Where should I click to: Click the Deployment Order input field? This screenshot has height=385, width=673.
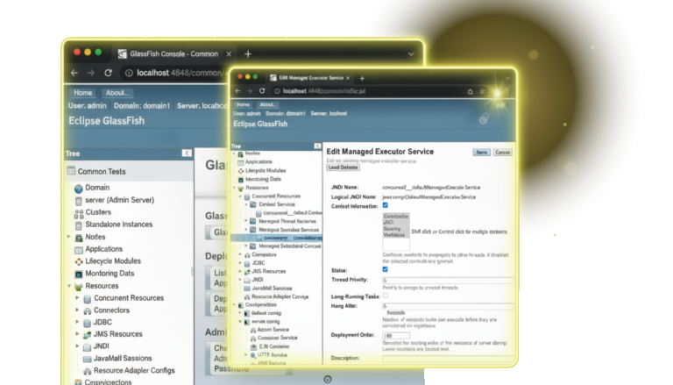pyautogui.click(x=396, y=336)
